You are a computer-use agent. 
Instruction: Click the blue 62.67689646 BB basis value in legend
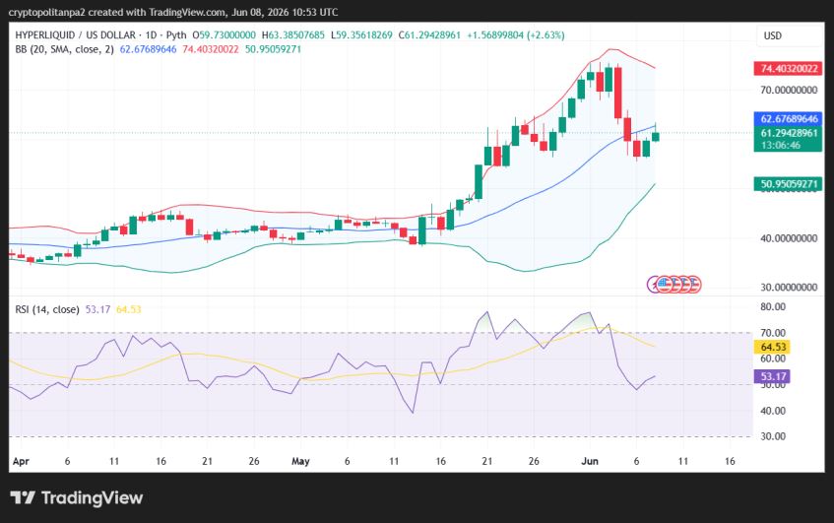148,49
